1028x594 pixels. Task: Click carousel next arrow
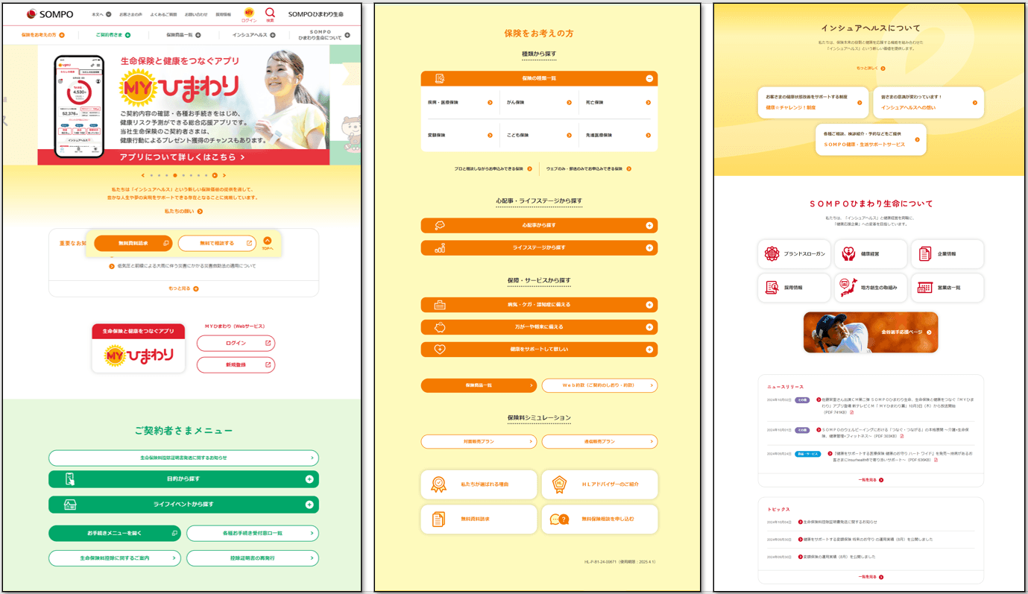[223, 175]
